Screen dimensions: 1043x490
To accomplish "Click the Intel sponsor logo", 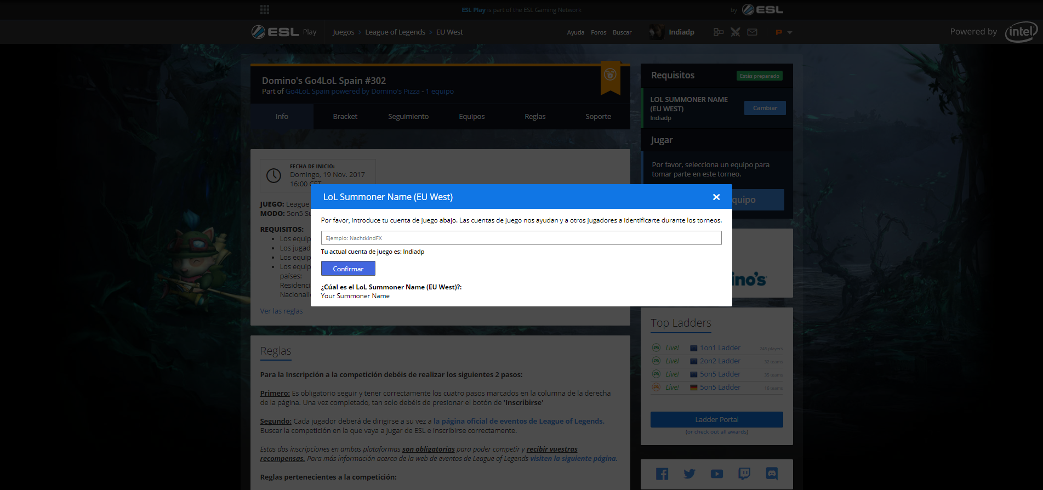I will (x=1021, y=32).
